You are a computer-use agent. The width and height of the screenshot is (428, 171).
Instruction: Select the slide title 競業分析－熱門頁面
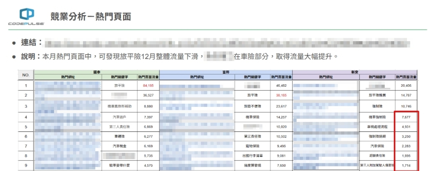coord(91,16)
